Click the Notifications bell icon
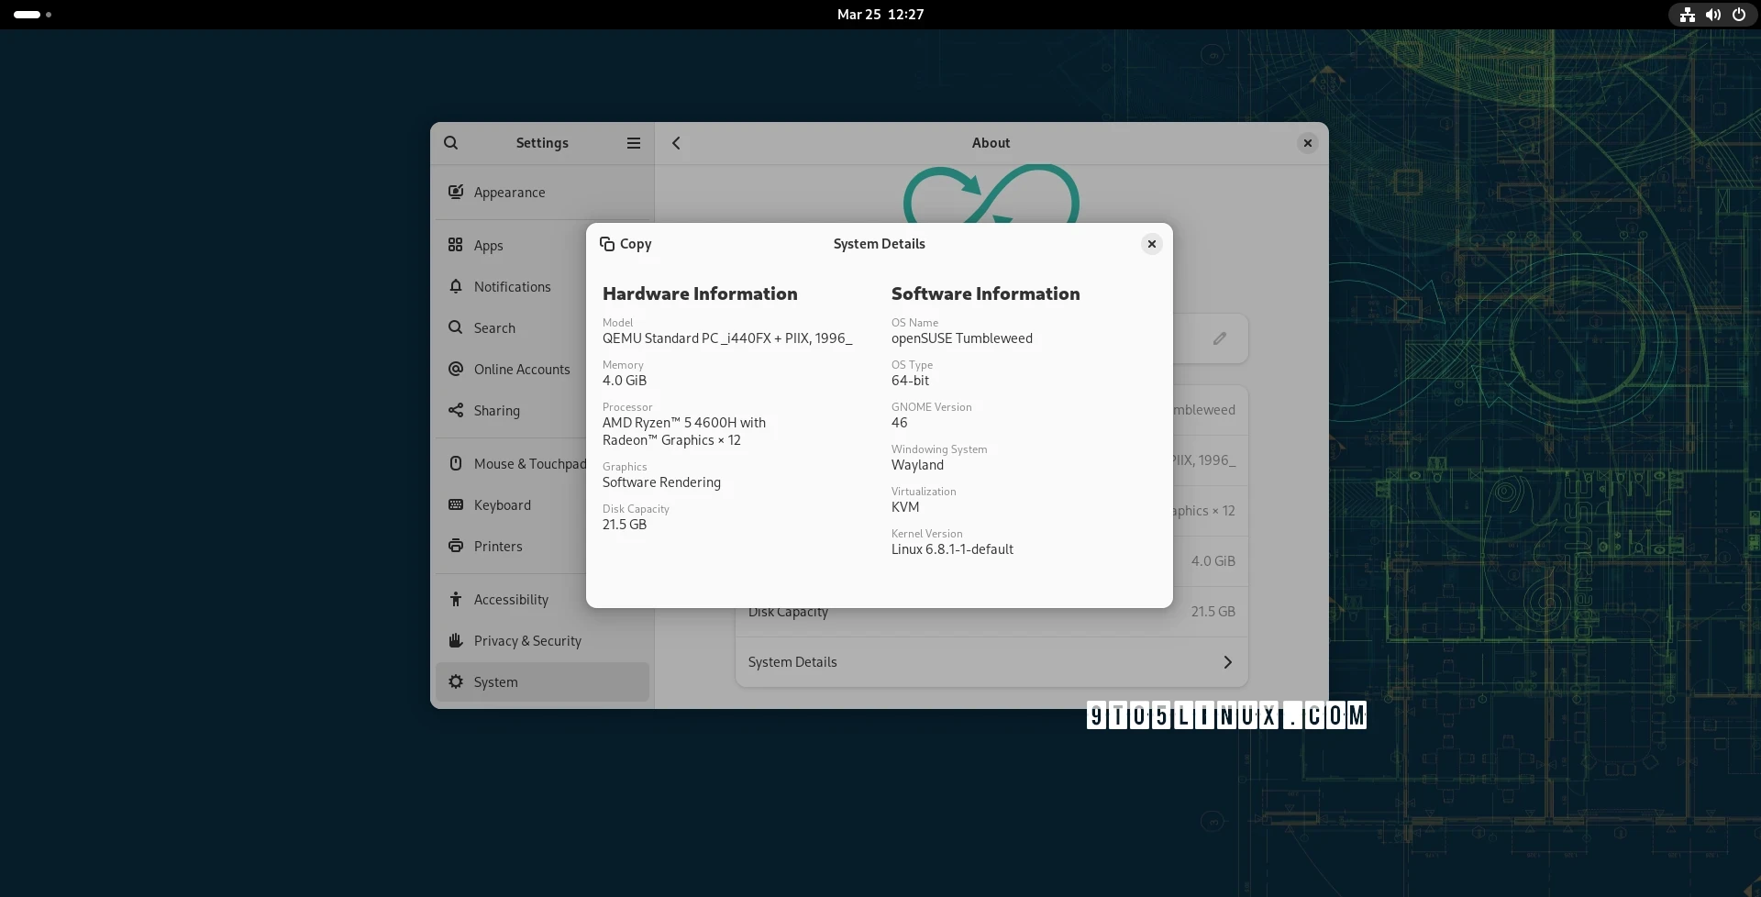Image resolution: width=1761 pixels, height=897 pixels. (x=456, y=286)
